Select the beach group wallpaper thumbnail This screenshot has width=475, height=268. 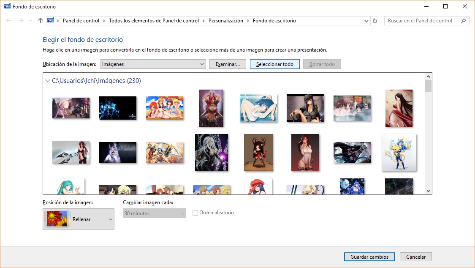click(165, 108)
